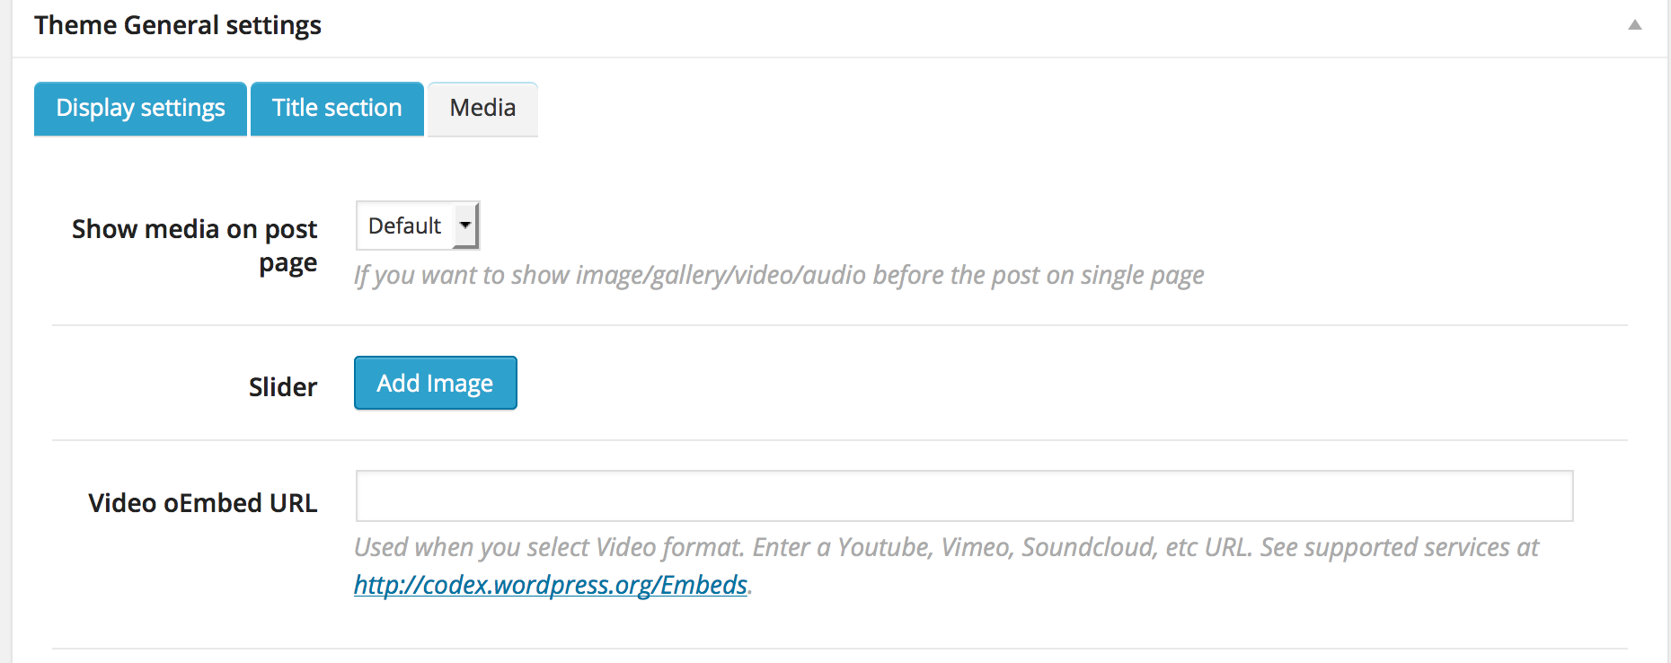
Task: Open the Title section tab
Action: (337, 109)
